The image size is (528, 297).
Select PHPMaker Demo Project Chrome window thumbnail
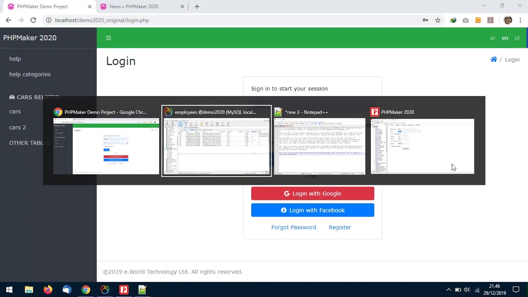(x=106, y=141)
